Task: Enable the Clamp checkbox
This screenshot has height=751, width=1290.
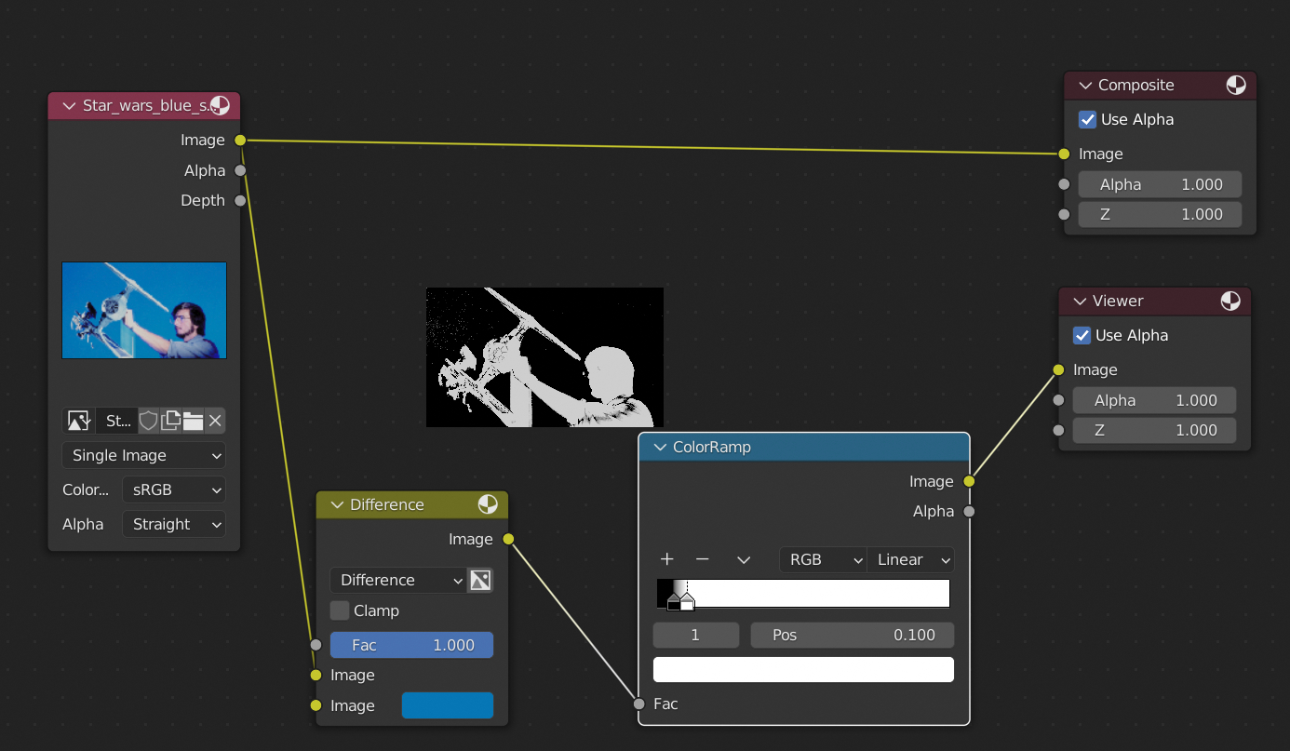Action: click(340, 610)
